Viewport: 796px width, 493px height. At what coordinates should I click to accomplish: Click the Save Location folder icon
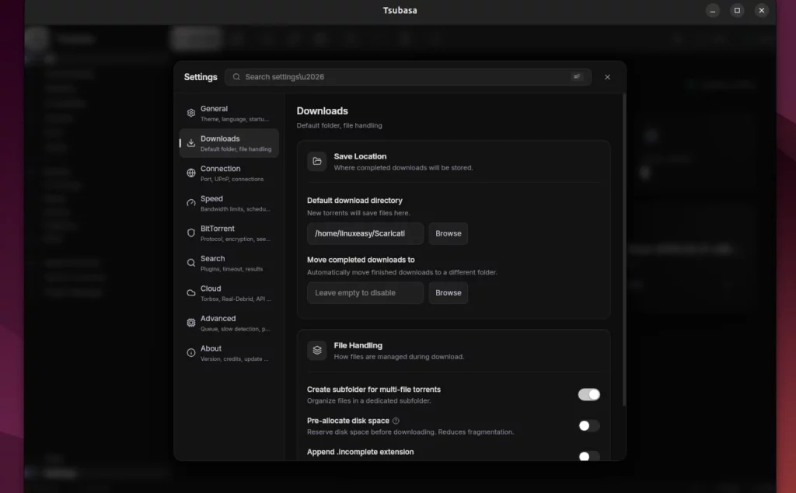(316, 161)
